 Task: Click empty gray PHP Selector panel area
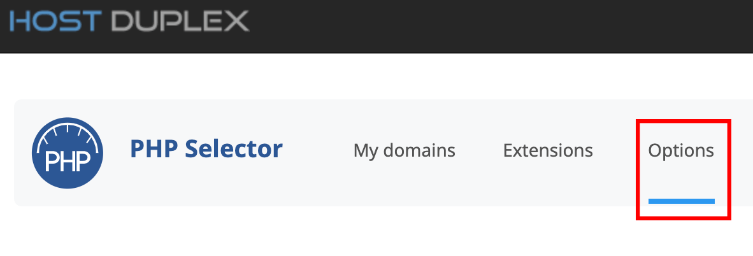pos(317,187)
